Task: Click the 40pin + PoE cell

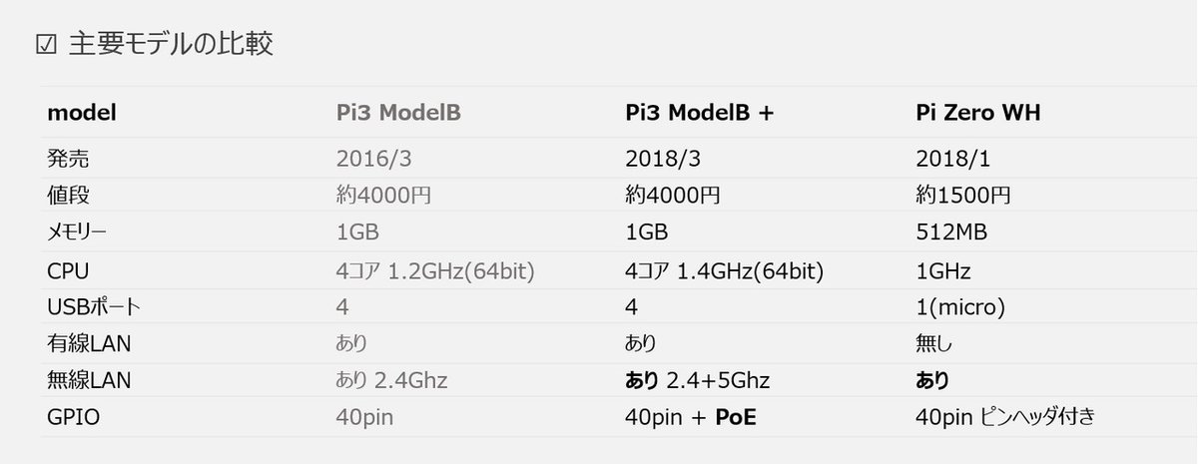Action: point(690,417)
